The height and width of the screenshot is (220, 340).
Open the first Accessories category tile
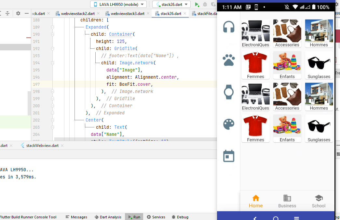pyautogui.click(x=287, y=33)
